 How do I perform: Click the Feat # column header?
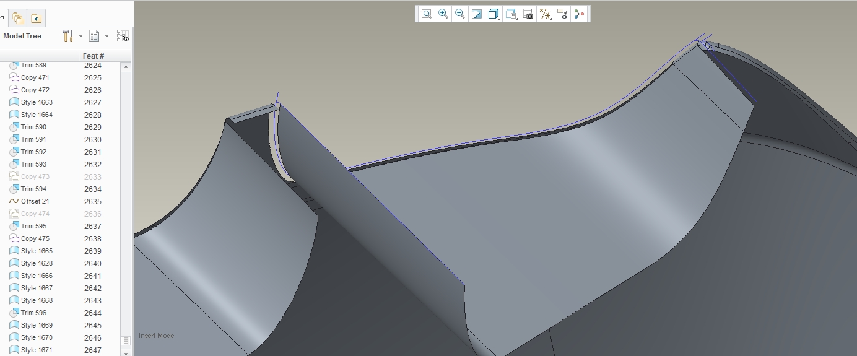[94, 56]
